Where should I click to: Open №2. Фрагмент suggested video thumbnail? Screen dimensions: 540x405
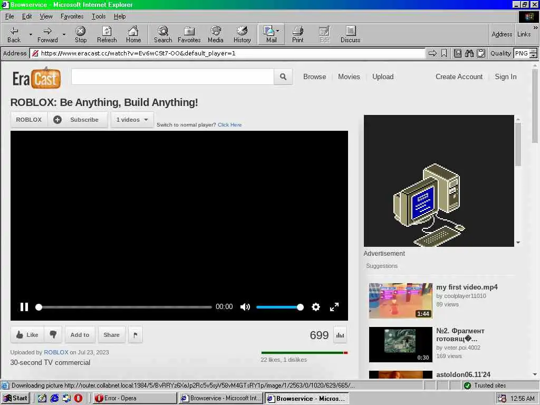click(401, 344)
